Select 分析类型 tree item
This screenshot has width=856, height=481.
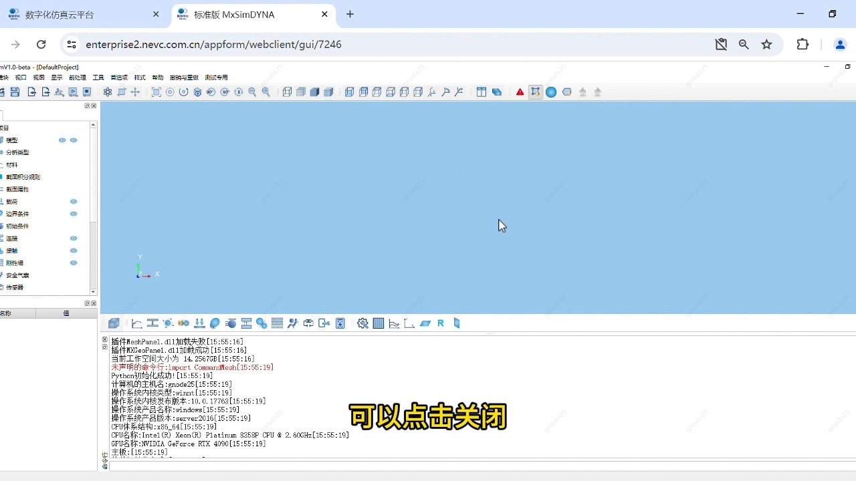click(17, 152)
